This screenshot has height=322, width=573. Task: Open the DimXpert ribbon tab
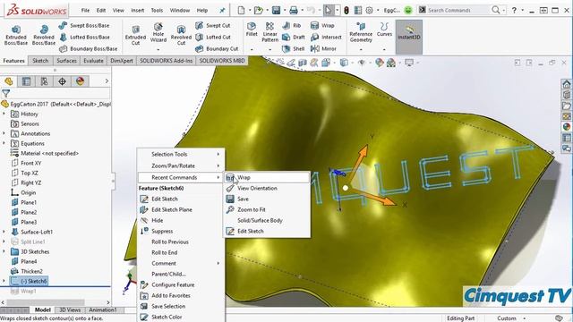click(x=122, y=61)
